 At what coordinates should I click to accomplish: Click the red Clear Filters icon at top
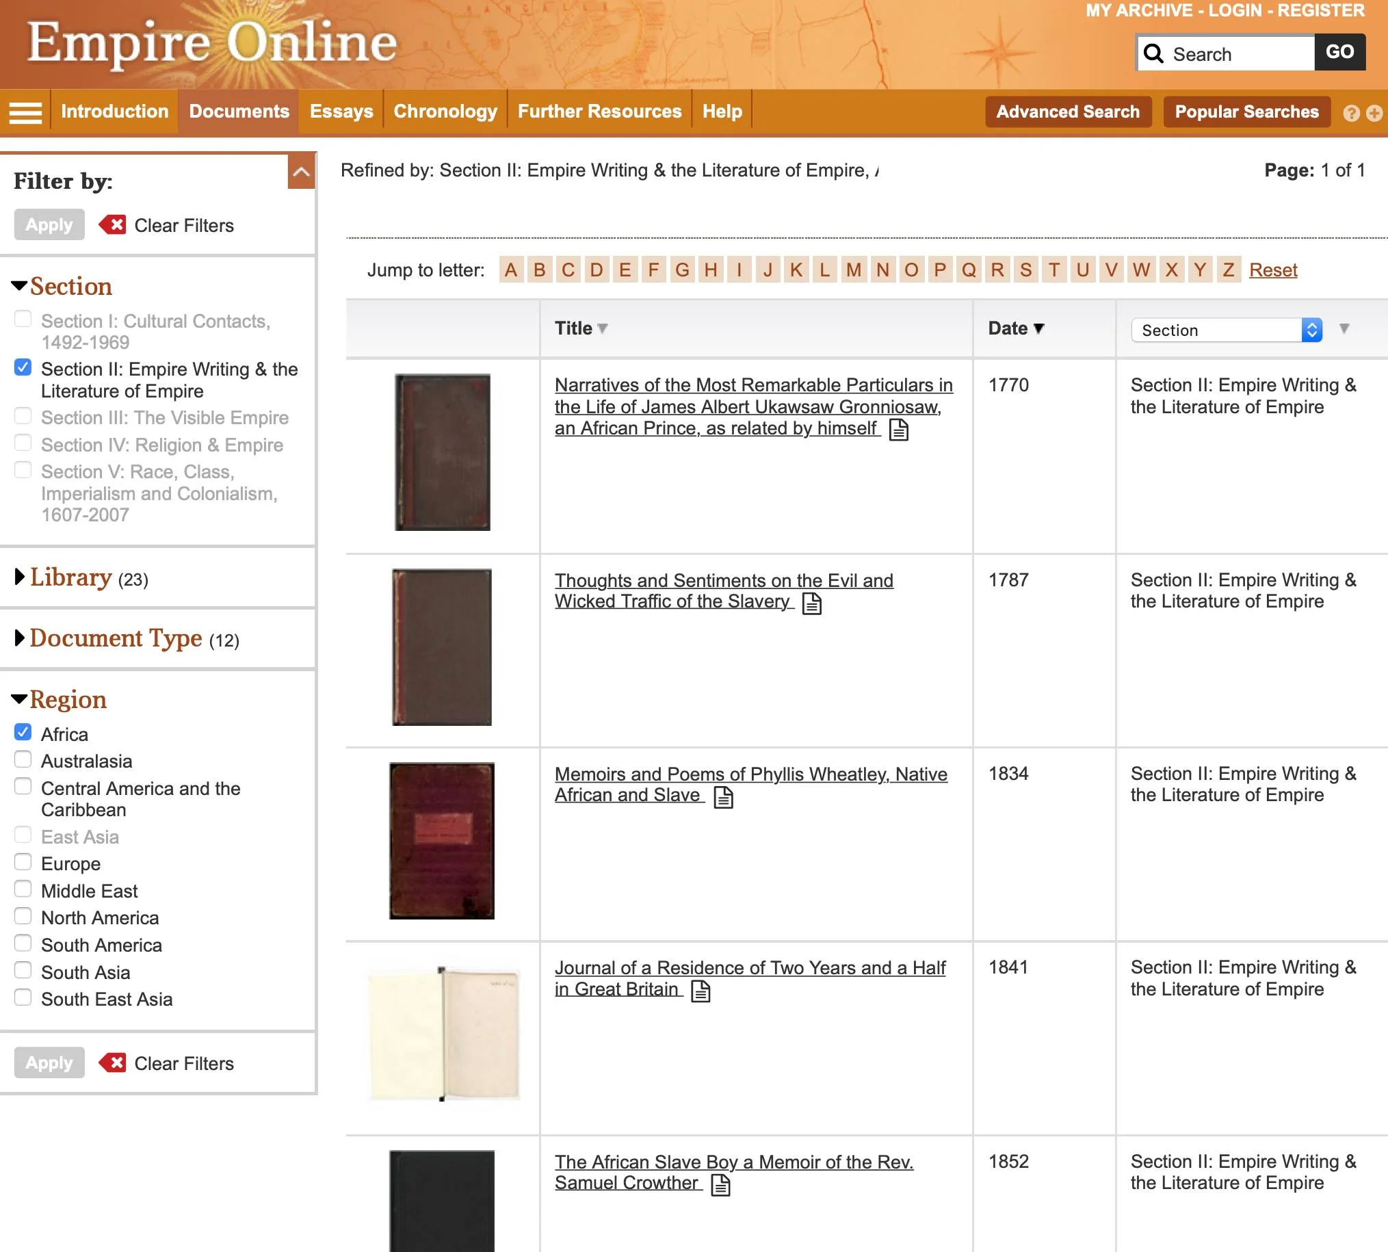pos(113,225)
